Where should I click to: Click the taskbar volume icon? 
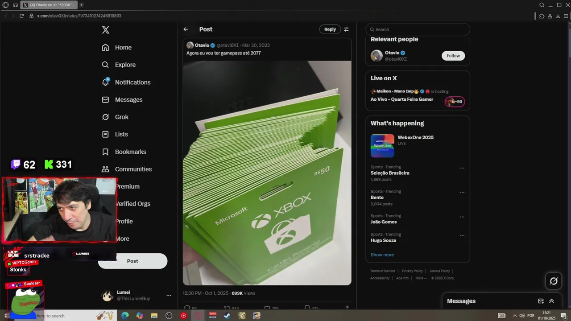522,316
